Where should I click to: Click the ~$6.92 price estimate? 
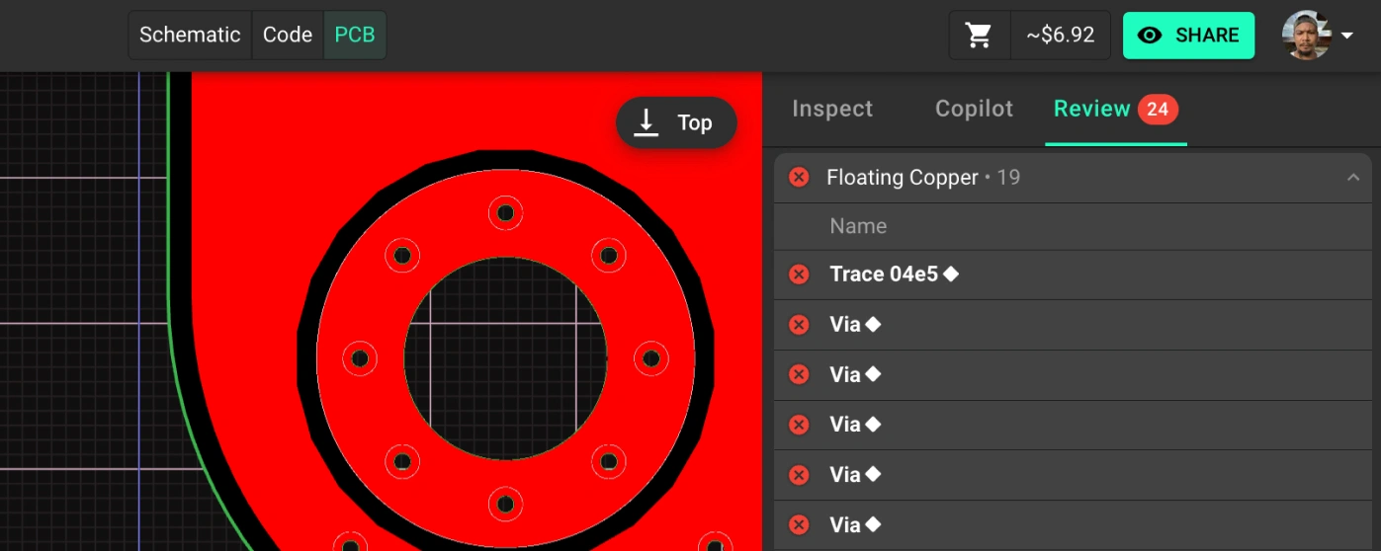point(1060,36)
